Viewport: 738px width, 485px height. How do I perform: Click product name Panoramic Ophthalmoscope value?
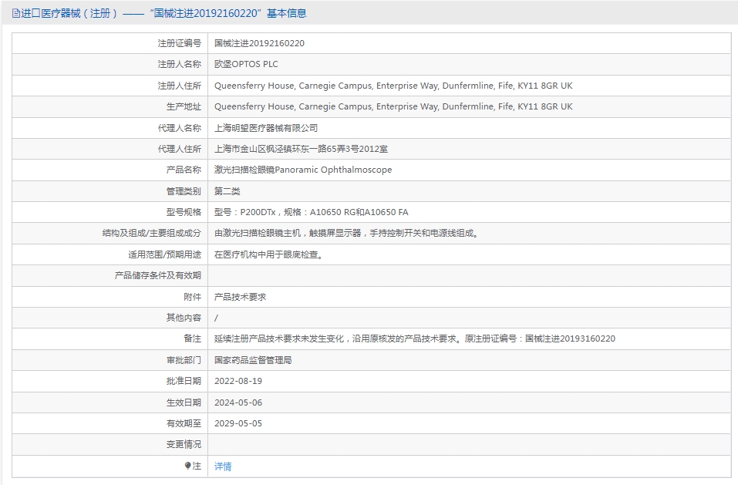[303, 170]
